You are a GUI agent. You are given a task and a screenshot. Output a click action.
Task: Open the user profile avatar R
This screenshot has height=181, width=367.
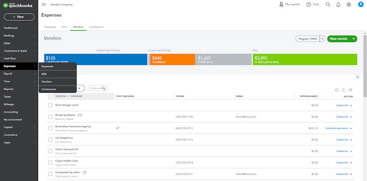coord(361,4)
